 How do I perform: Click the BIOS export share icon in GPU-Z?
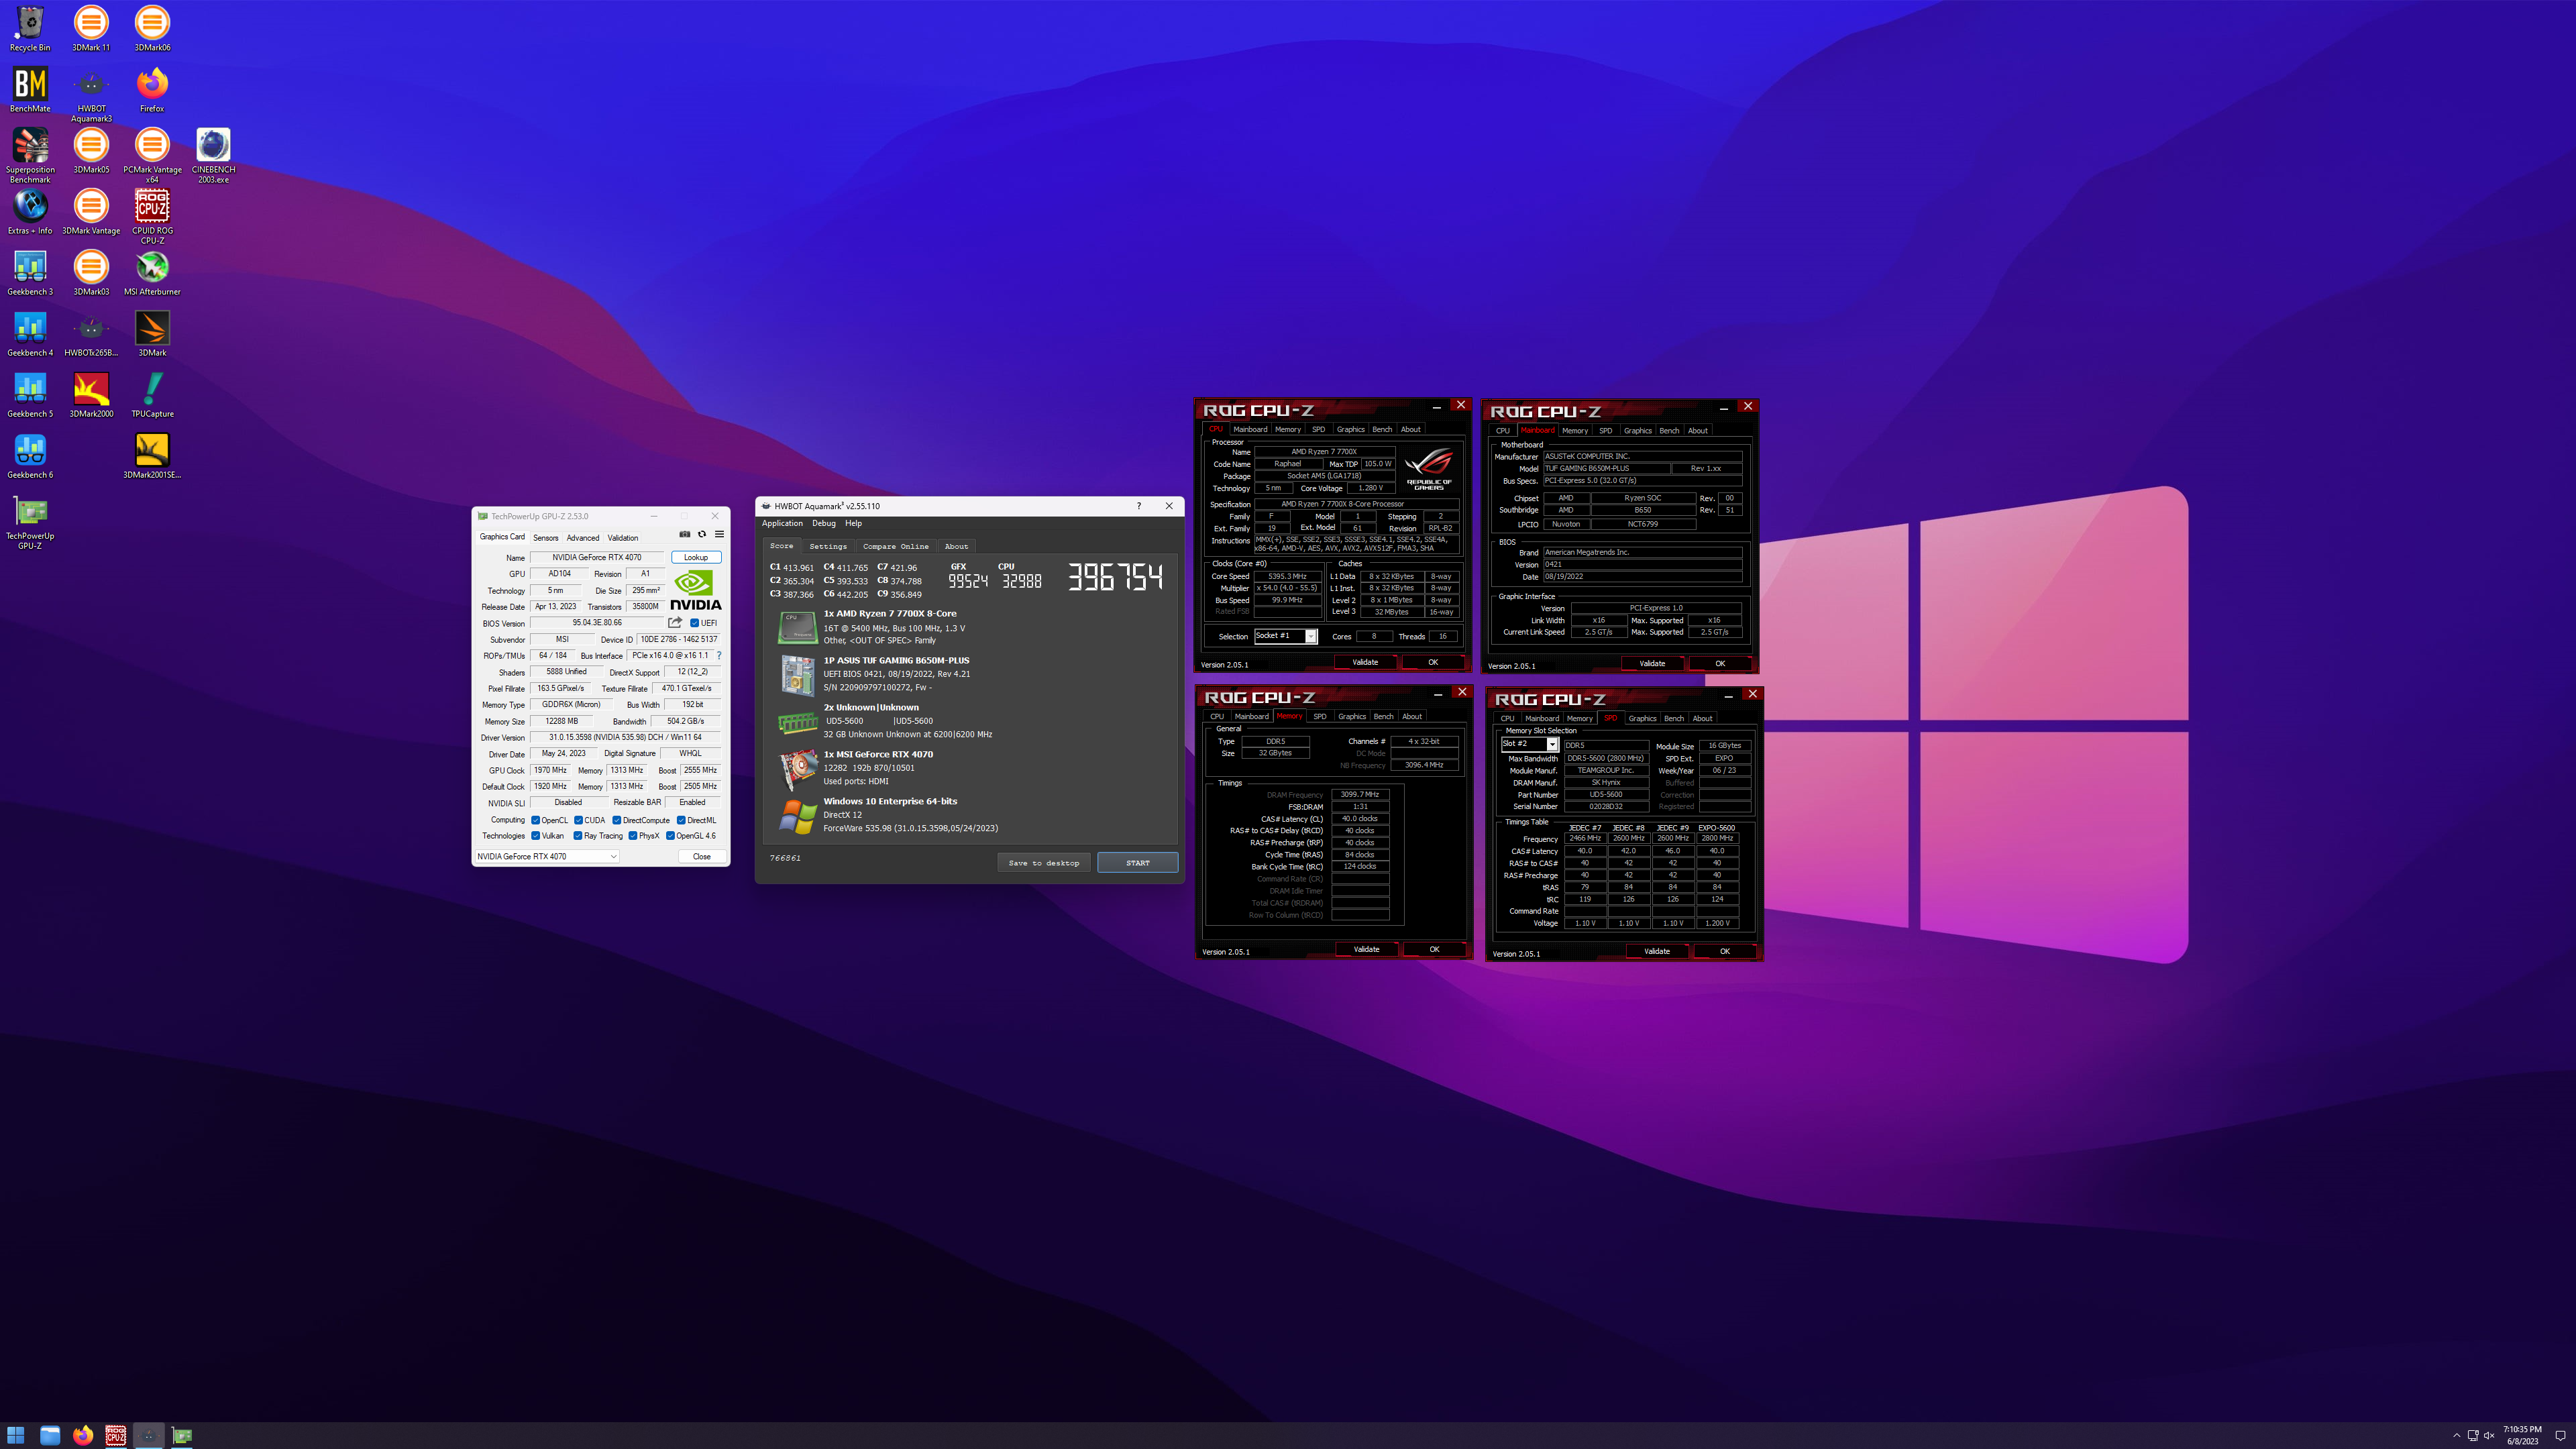tap(675, 623)
